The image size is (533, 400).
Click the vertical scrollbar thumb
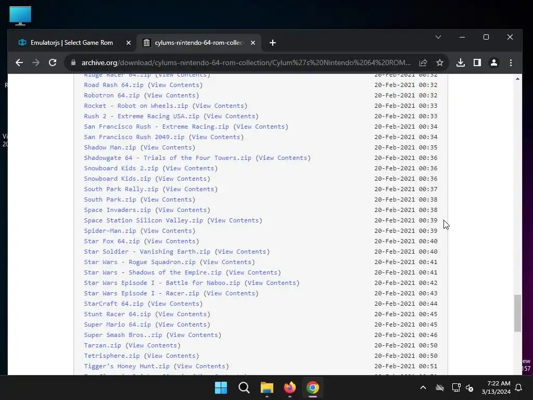point(517,313)
